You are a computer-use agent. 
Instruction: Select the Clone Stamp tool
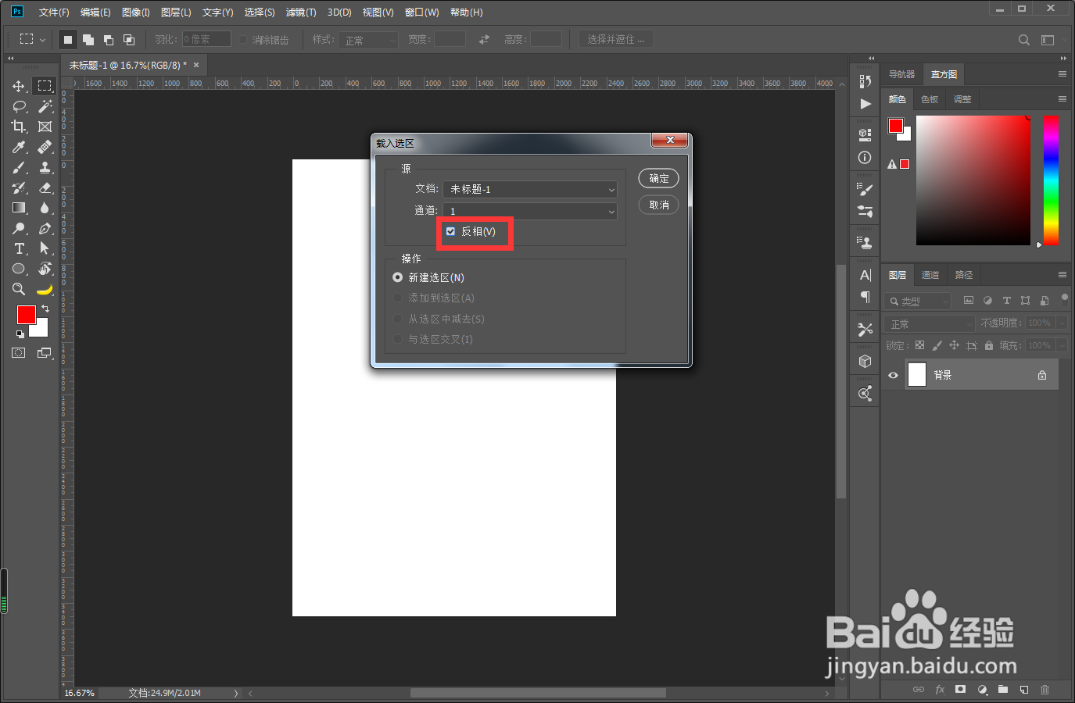click(x=45, y=167)
